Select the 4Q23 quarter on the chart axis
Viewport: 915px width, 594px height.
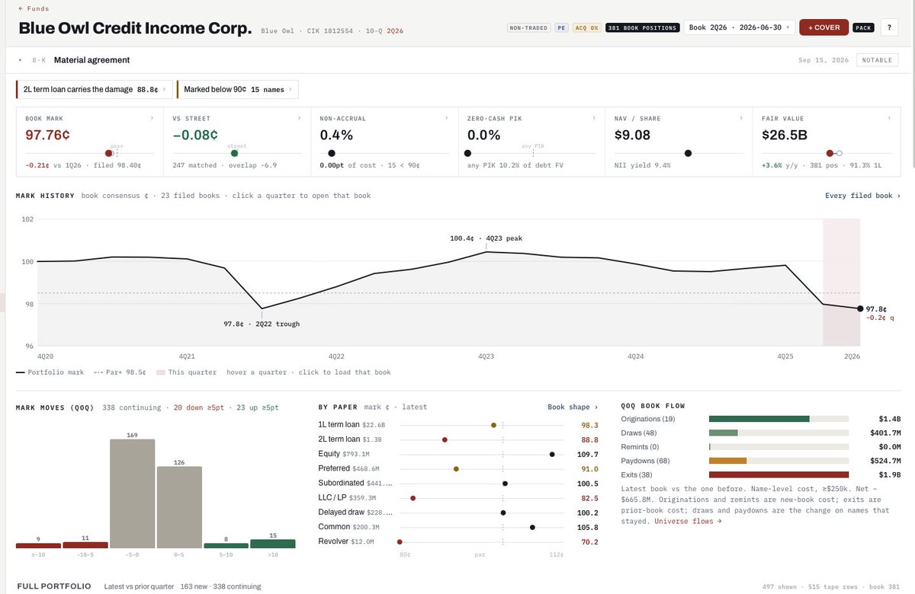click(x=486, y=356)
